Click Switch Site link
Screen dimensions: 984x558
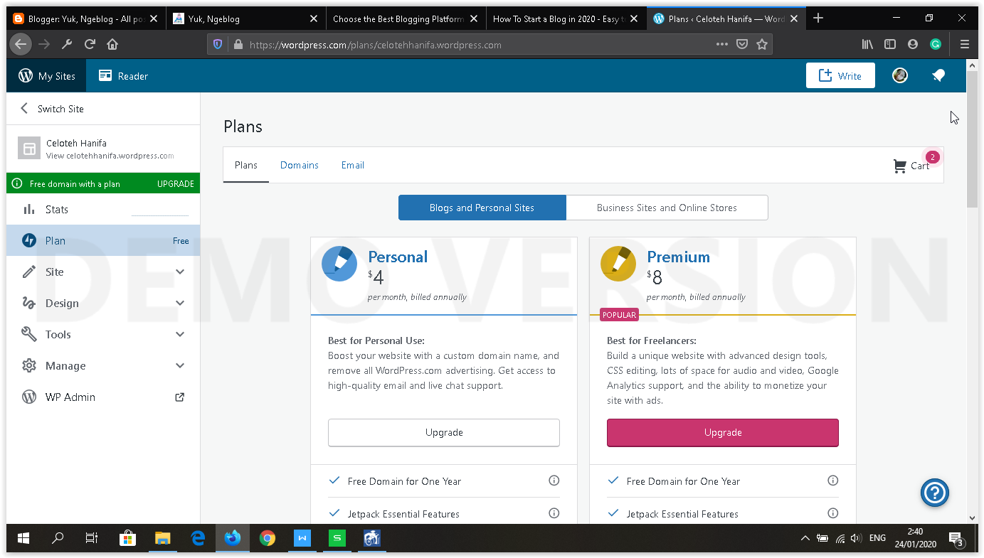[x=52, y=109]
